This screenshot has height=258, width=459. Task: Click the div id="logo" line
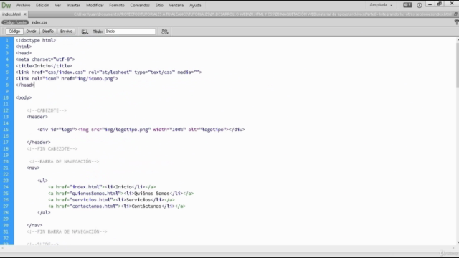(141, 130)
